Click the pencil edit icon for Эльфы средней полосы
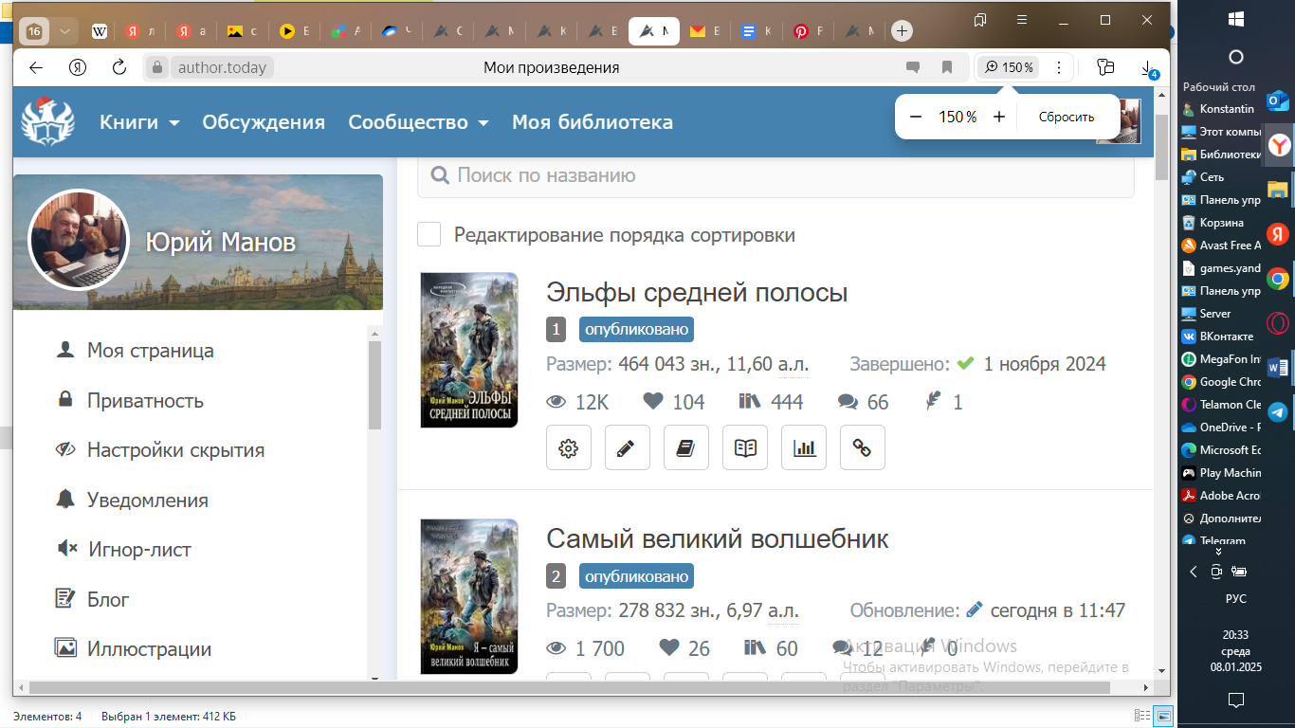Screen dimensions: 1295x728 click(627, 448)
